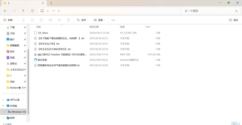Click the search box for folder 1
The image size is (242, 125).
(209, 11)
